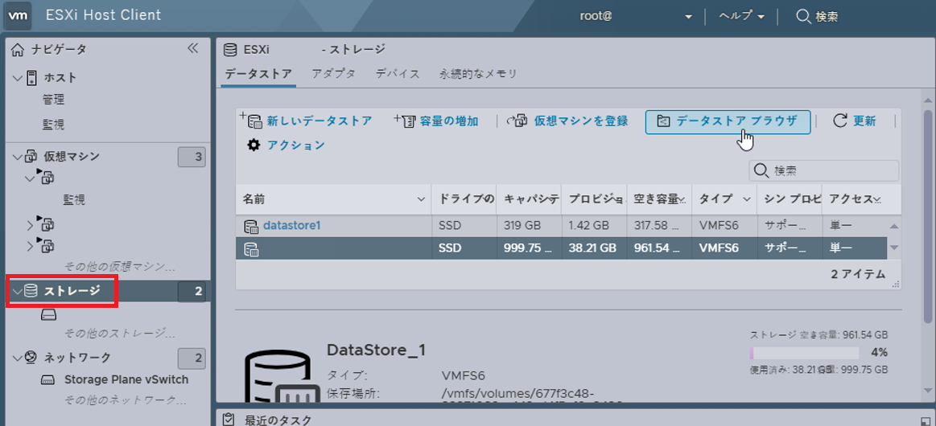Click the datastore table search field
Image resolution: width=936 pixels, height=426 pixels.
point(824,170)
